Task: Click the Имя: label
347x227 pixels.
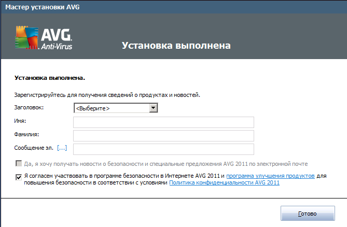Action: (20, 121)
